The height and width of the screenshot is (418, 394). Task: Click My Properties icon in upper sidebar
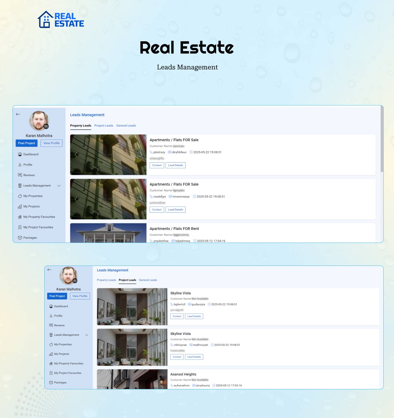tap(20, 196)
